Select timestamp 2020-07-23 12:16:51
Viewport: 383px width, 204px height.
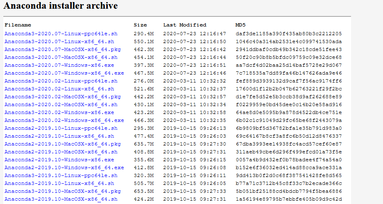click(x=195, y=65)
